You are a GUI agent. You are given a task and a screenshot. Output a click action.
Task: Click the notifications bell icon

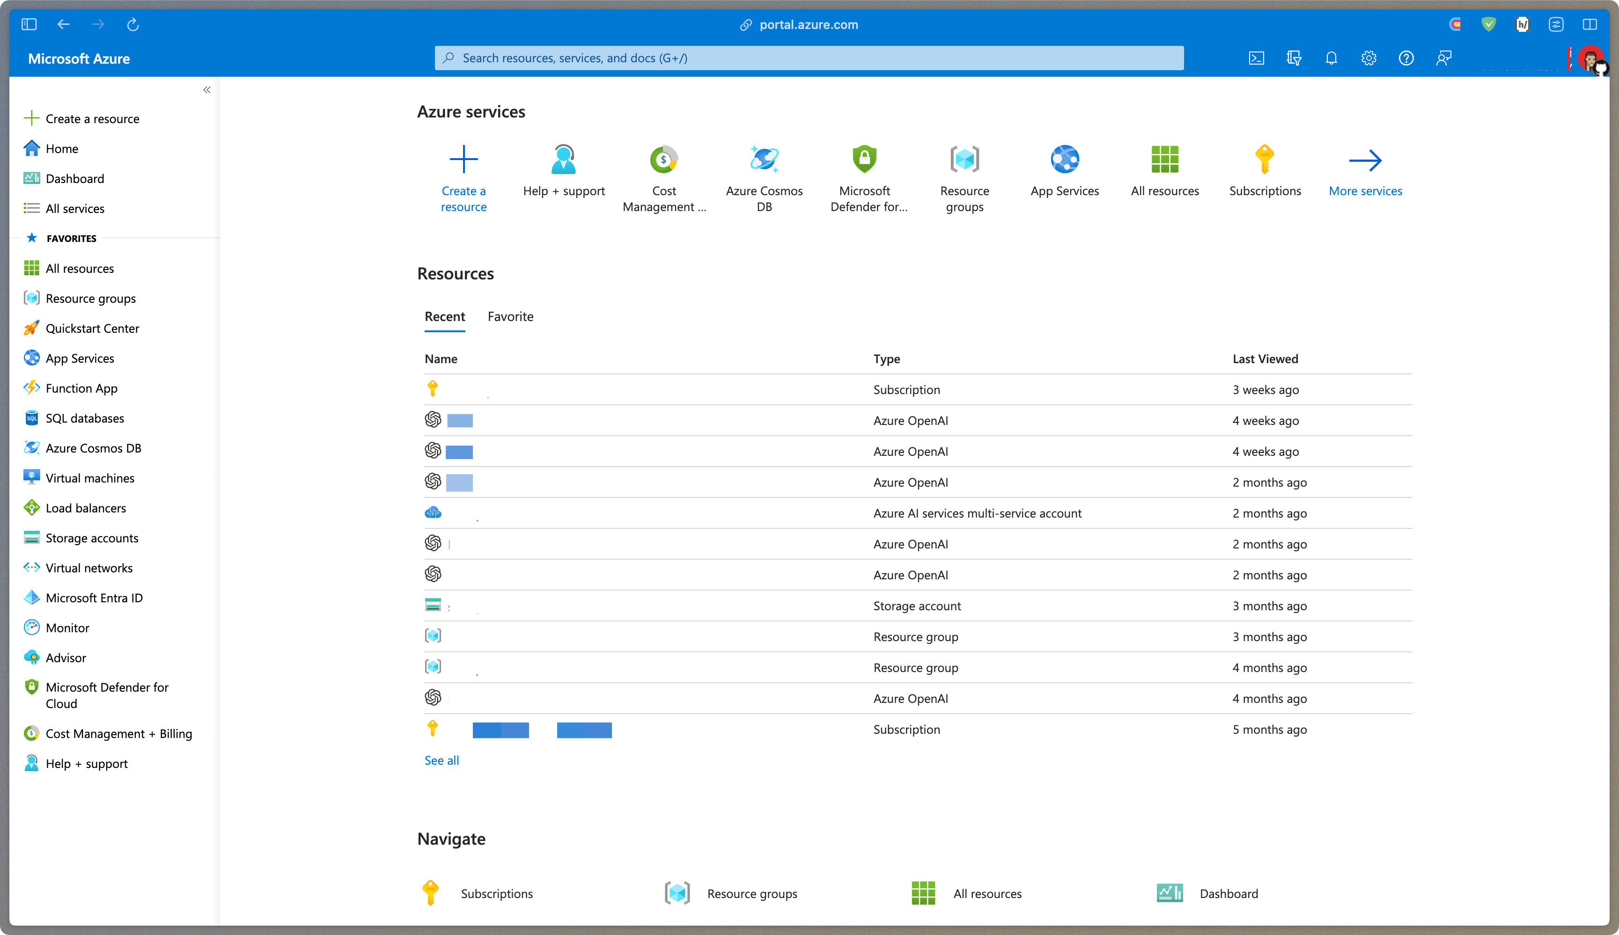point(1331,58)
